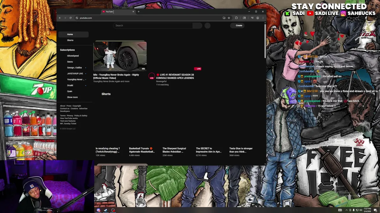Open the notifications icon in taskbar
Image resolution: width=380 pixels, height=213 pixels.
coord(376,210)
